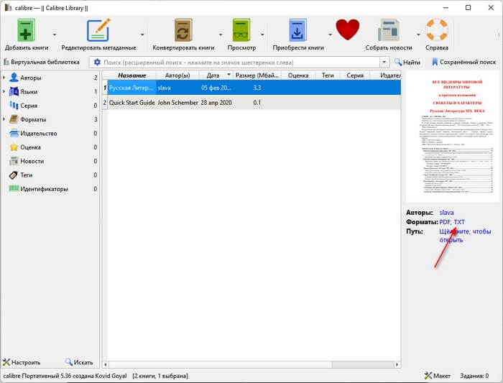
Task: Open the search history dropdown arrow
Action: coord(384,63)
